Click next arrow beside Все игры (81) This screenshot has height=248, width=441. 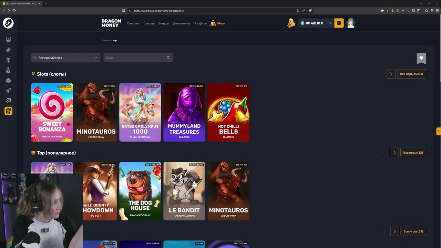click(394, 231)
